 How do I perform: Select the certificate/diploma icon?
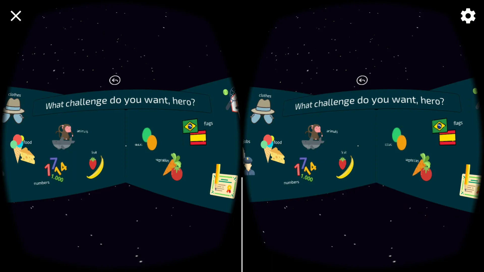point(221,184)
